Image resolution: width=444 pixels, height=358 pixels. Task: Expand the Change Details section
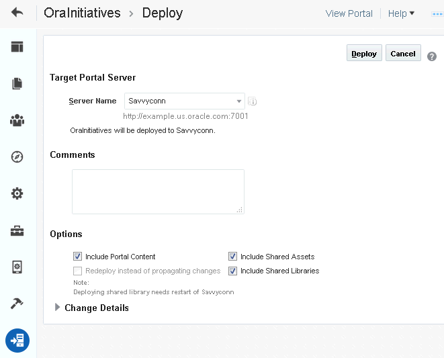(x=57, y=308)
